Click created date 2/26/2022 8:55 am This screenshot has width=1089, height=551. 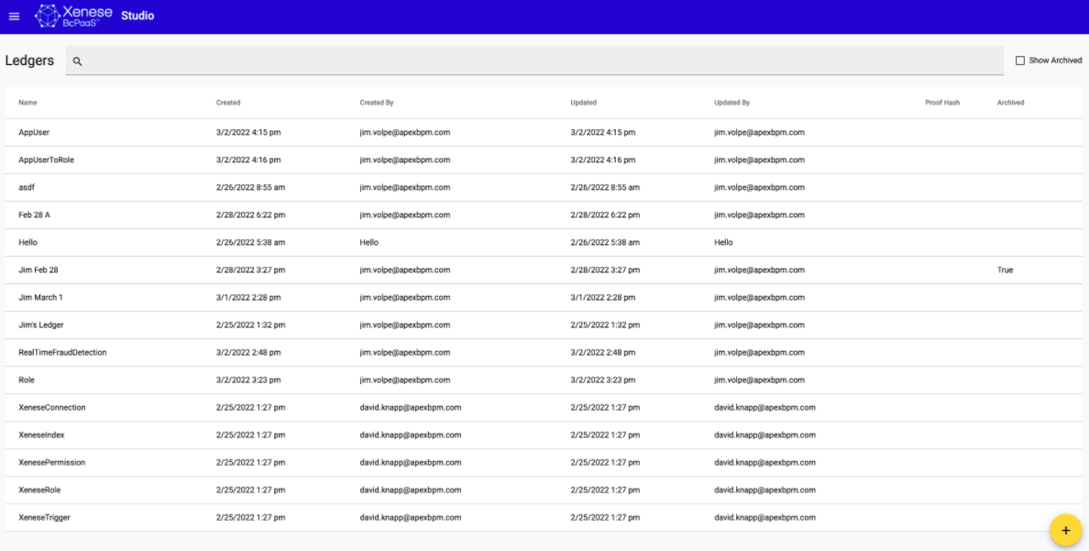[x=251, y=188]
